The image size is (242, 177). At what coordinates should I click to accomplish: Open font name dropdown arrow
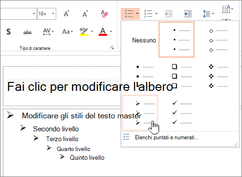(34, 14)
